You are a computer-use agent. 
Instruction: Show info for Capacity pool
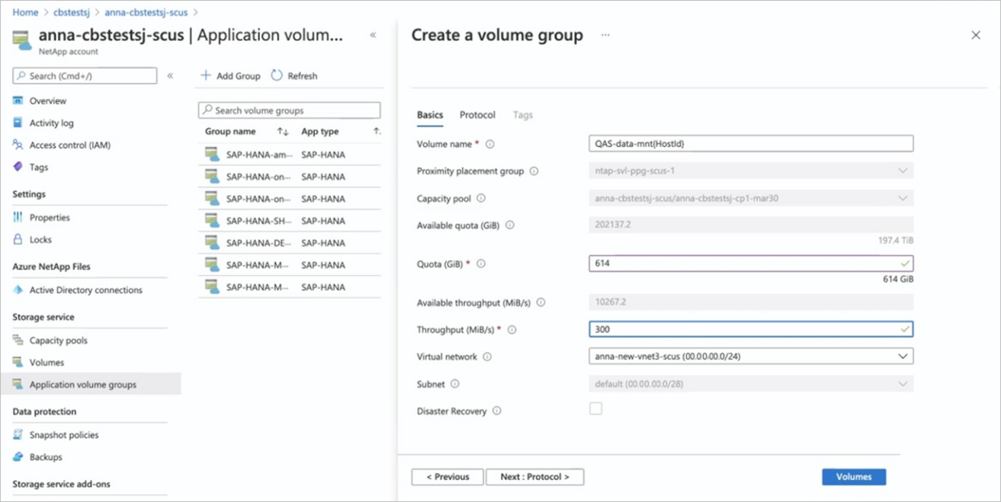point(481,198)
